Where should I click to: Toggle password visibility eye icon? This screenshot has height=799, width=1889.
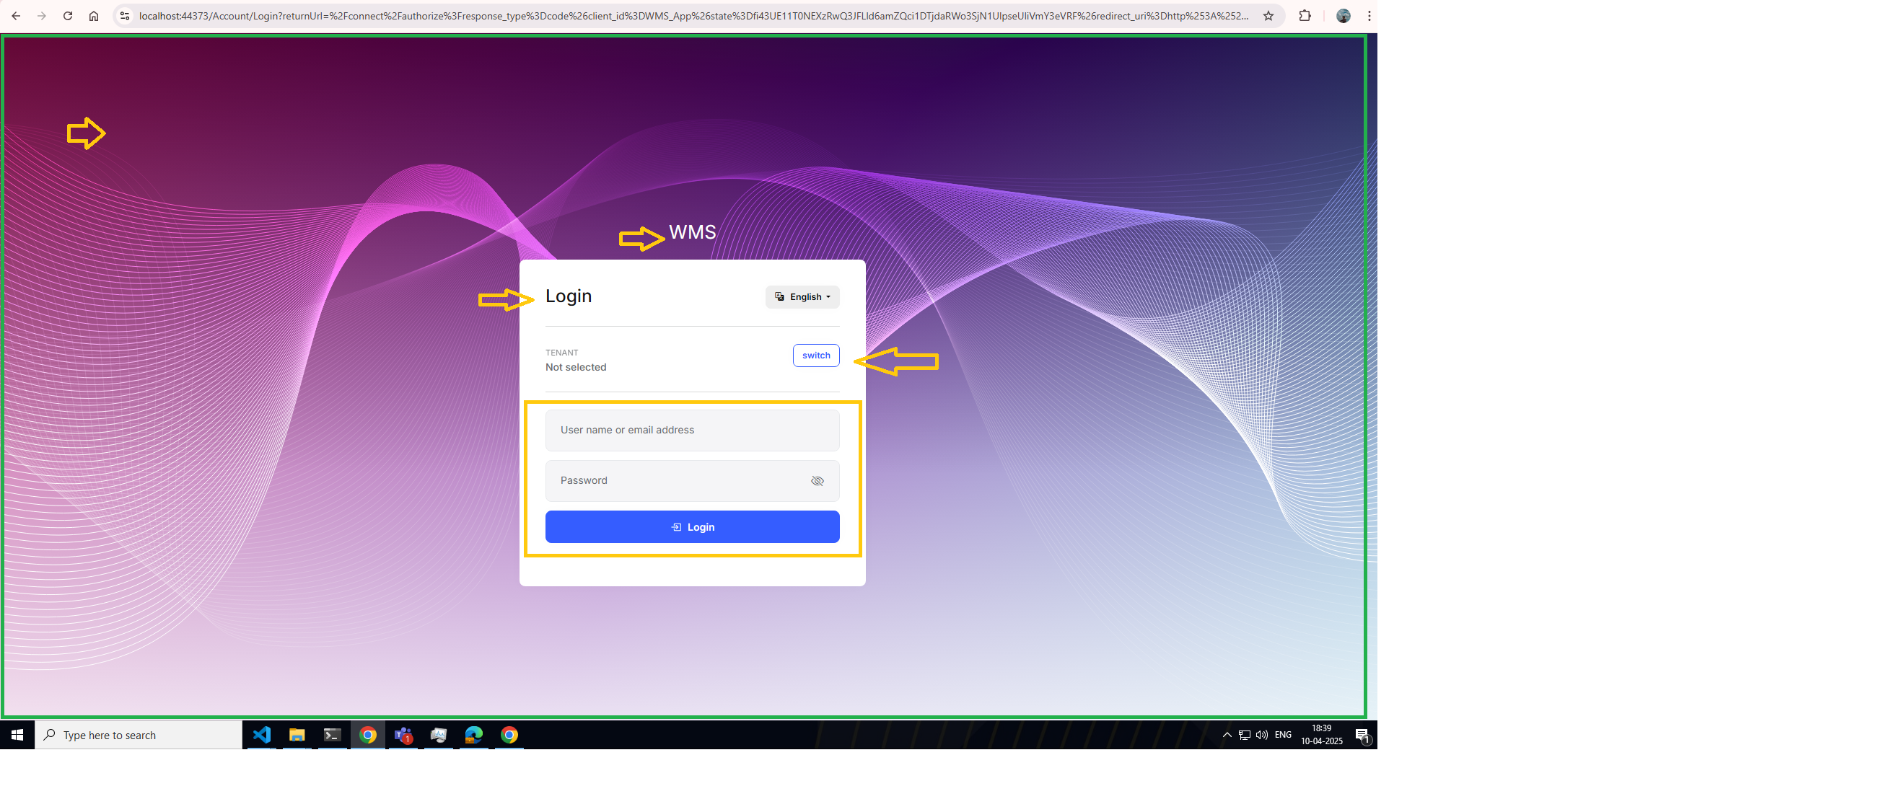tap(817, 481)
